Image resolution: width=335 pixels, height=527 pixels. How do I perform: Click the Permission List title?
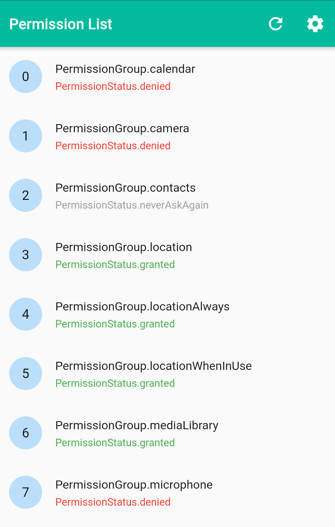point(61,24)
